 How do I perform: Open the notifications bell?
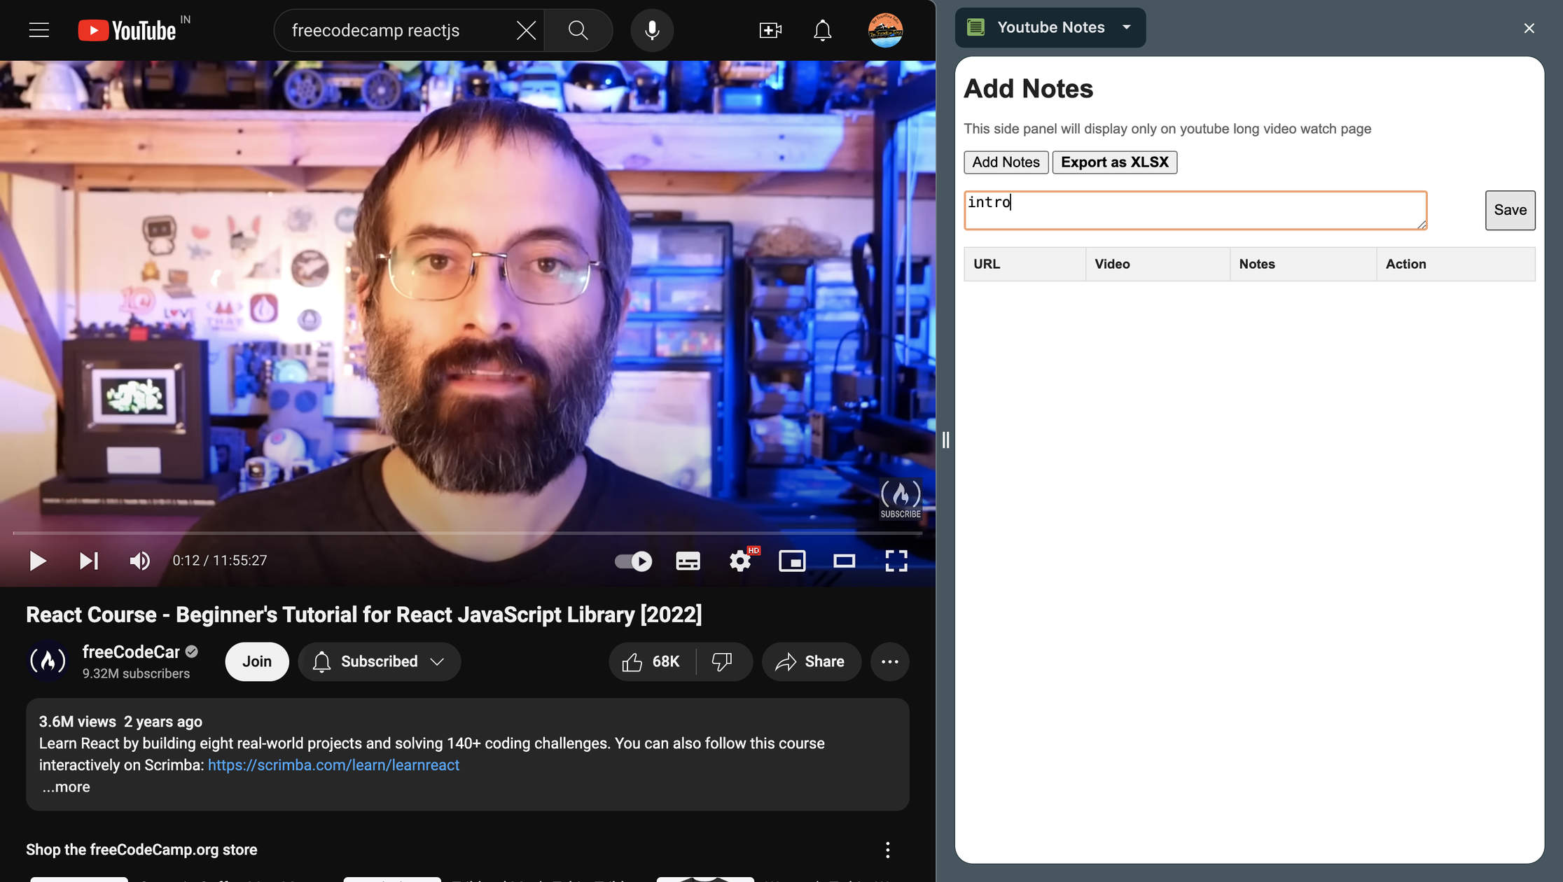point(823,30)
